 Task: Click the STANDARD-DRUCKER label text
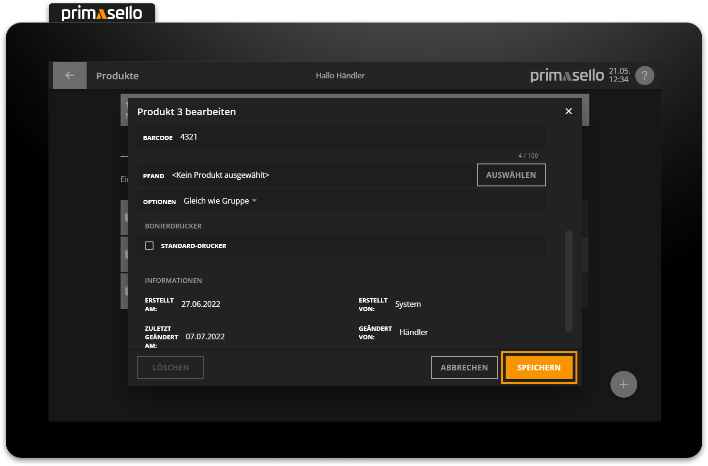coord(193,246)
